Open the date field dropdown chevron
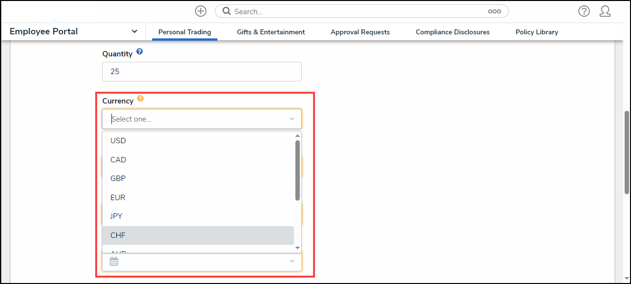The image size is (631, 284). [292, 261]
